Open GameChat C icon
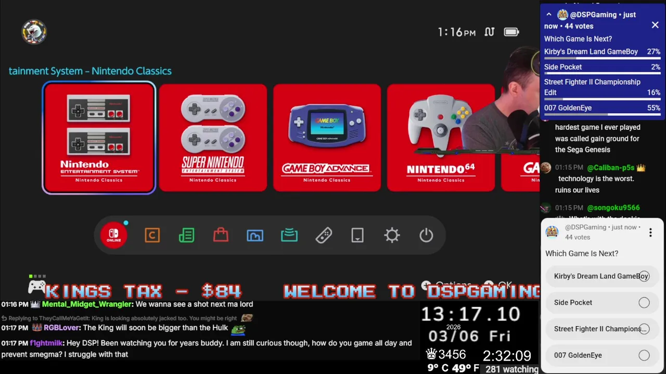 pyautogui.click(x=152, y=235)
